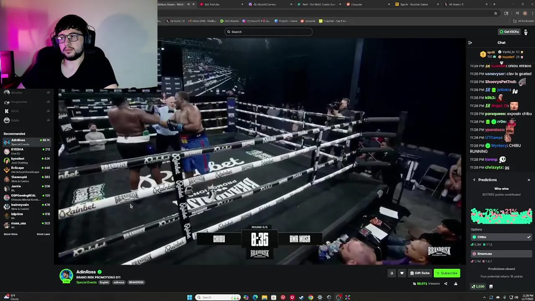Expand recommended list with Show More

pos(10,234)
